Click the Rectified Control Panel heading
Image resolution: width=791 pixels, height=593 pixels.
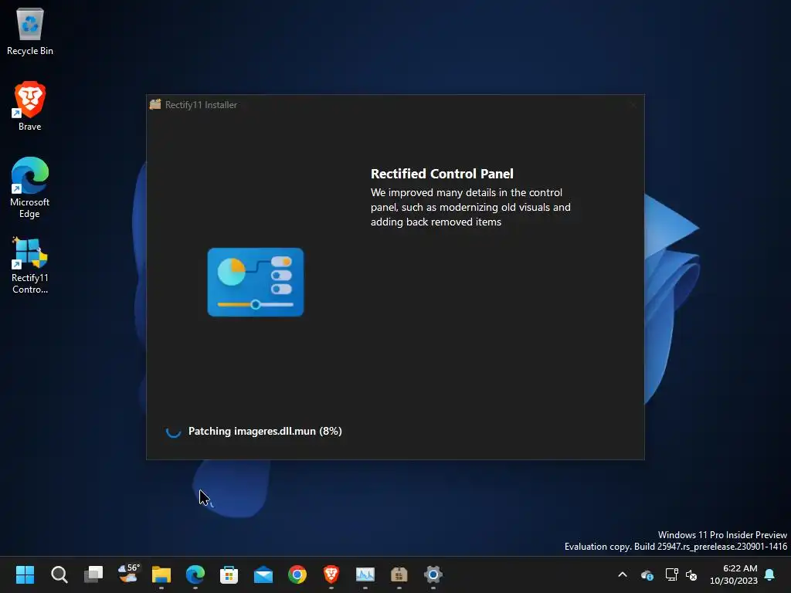point(442,174)
